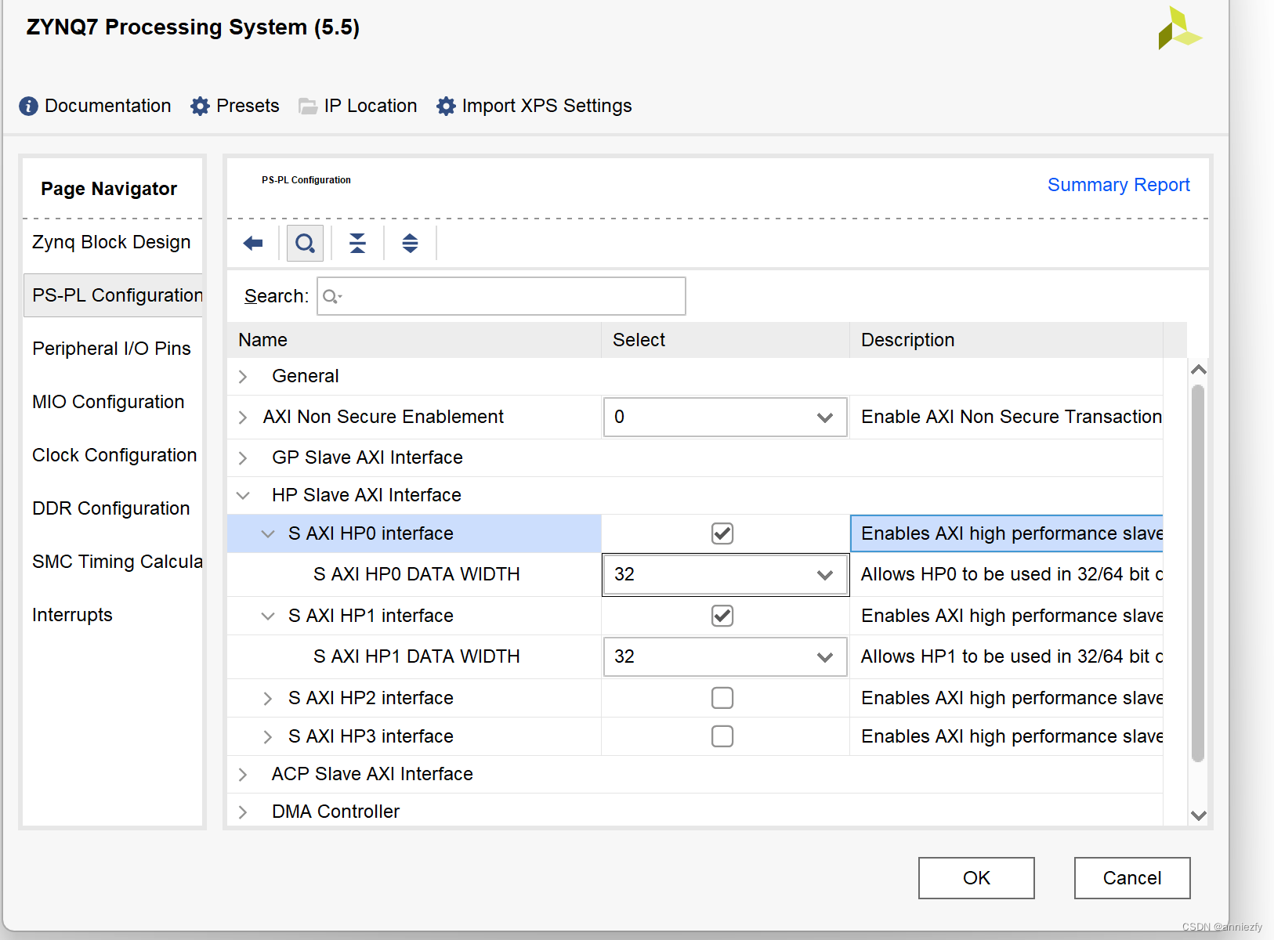Viewport: 1274px width, 940px height.
Task: Expand the GP Slave AXI Interface row
Action: (243, 458)
